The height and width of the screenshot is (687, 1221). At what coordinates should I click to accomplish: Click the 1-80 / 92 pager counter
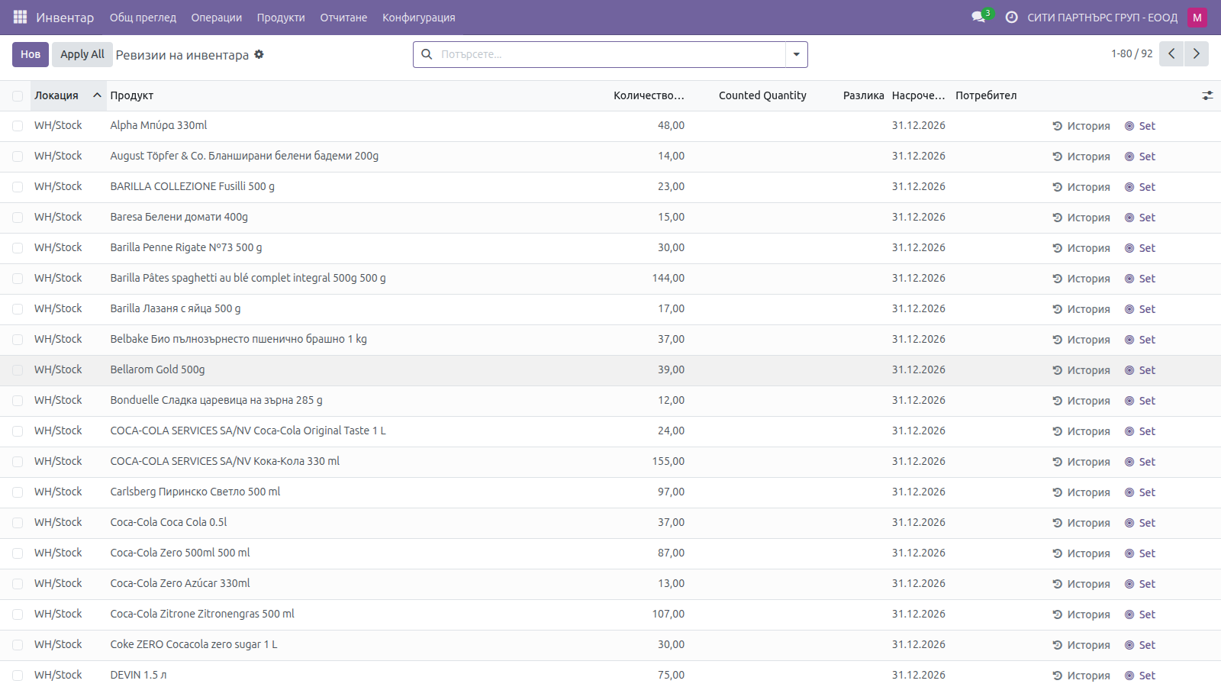pos(1132,53)
